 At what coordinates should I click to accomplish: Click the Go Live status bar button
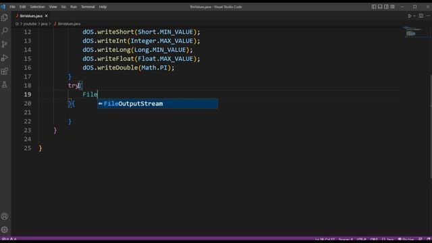(406, 240)
